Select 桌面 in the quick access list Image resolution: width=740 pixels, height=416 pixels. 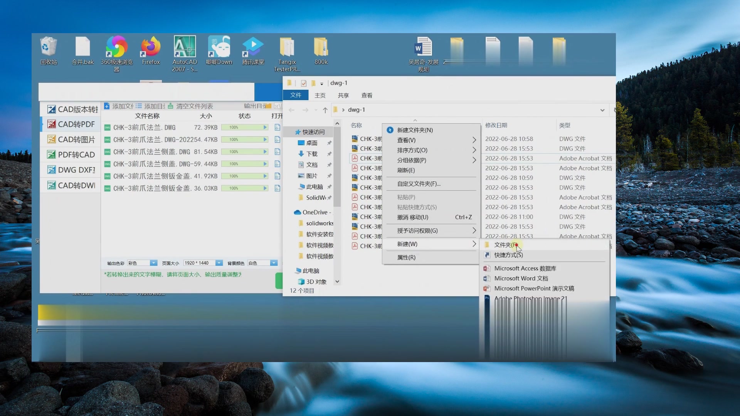308,143
